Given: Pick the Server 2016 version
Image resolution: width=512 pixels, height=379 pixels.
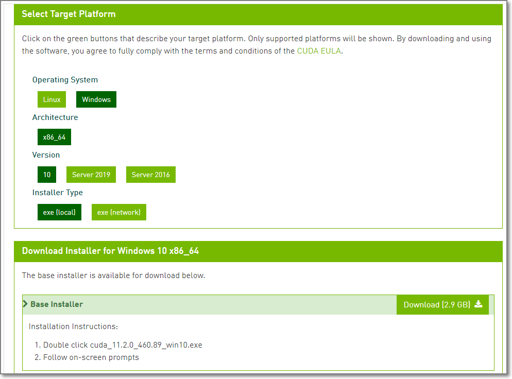Looking at the screenshot, I should 151,175.
